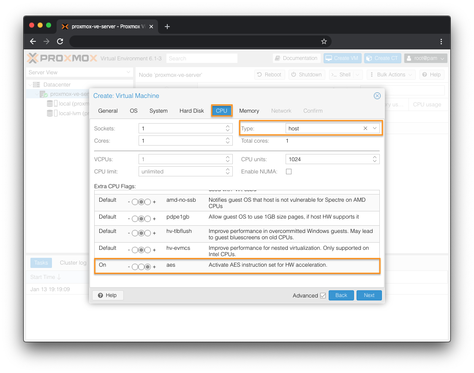474x373 pixels.
Task: Click the Shutdown node button
Action: coord(307,75)
